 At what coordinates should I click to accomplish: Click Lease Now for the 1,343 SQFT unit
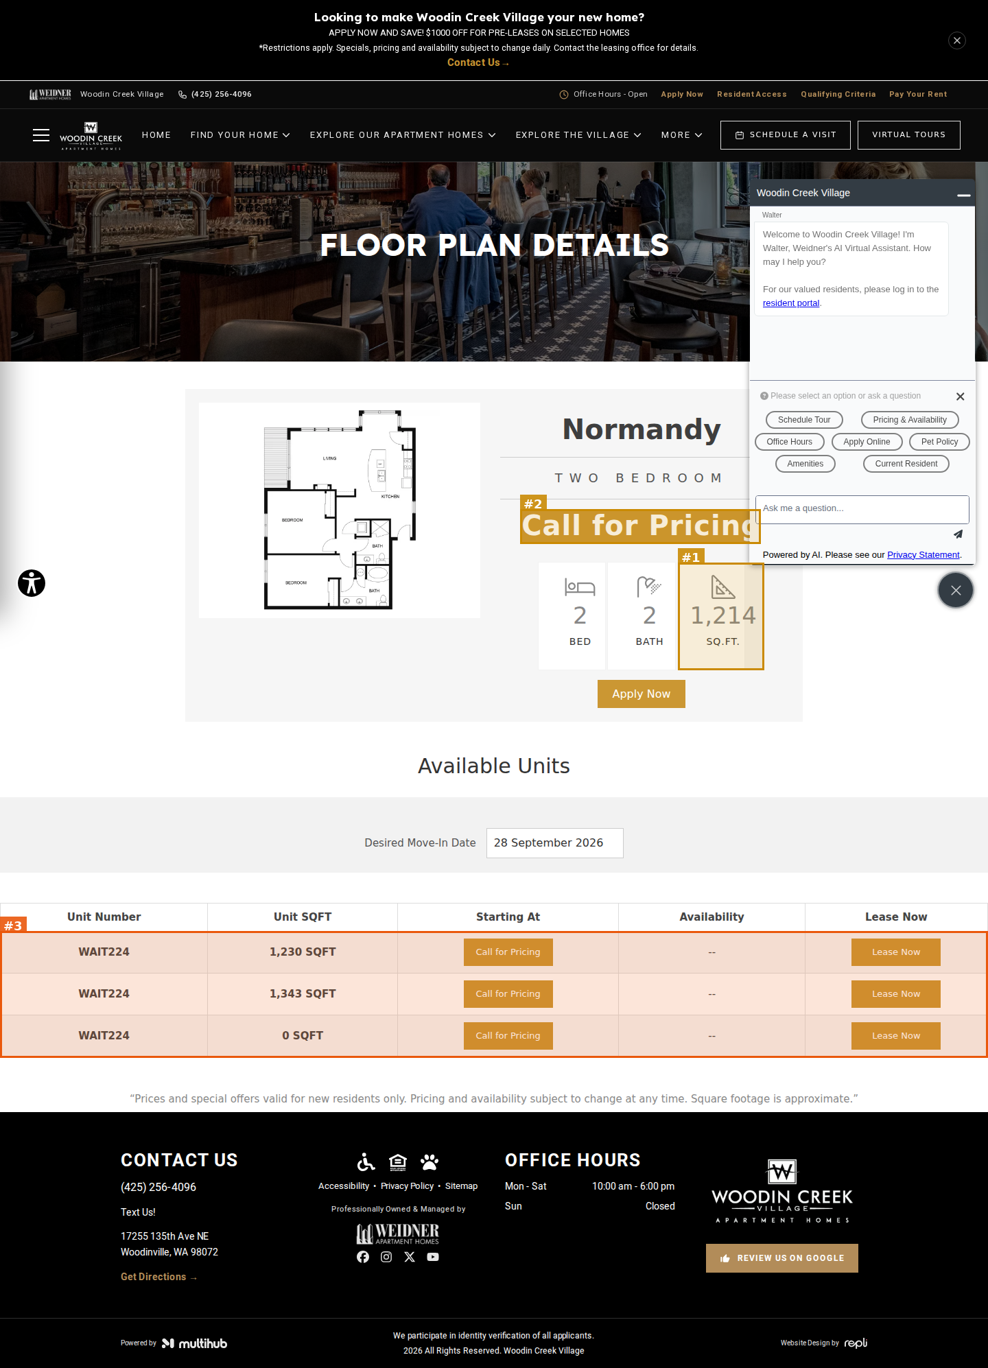click(896, 994)
